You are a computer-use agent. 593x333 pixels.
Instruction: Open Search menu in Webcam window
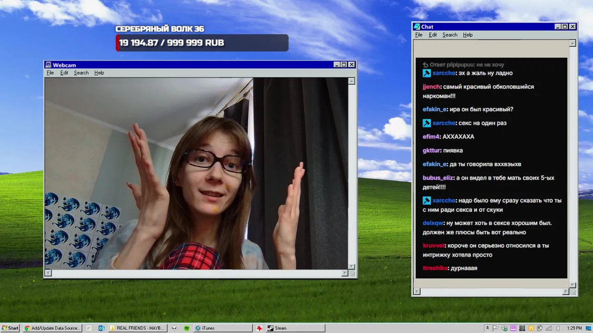pos(81,73)
